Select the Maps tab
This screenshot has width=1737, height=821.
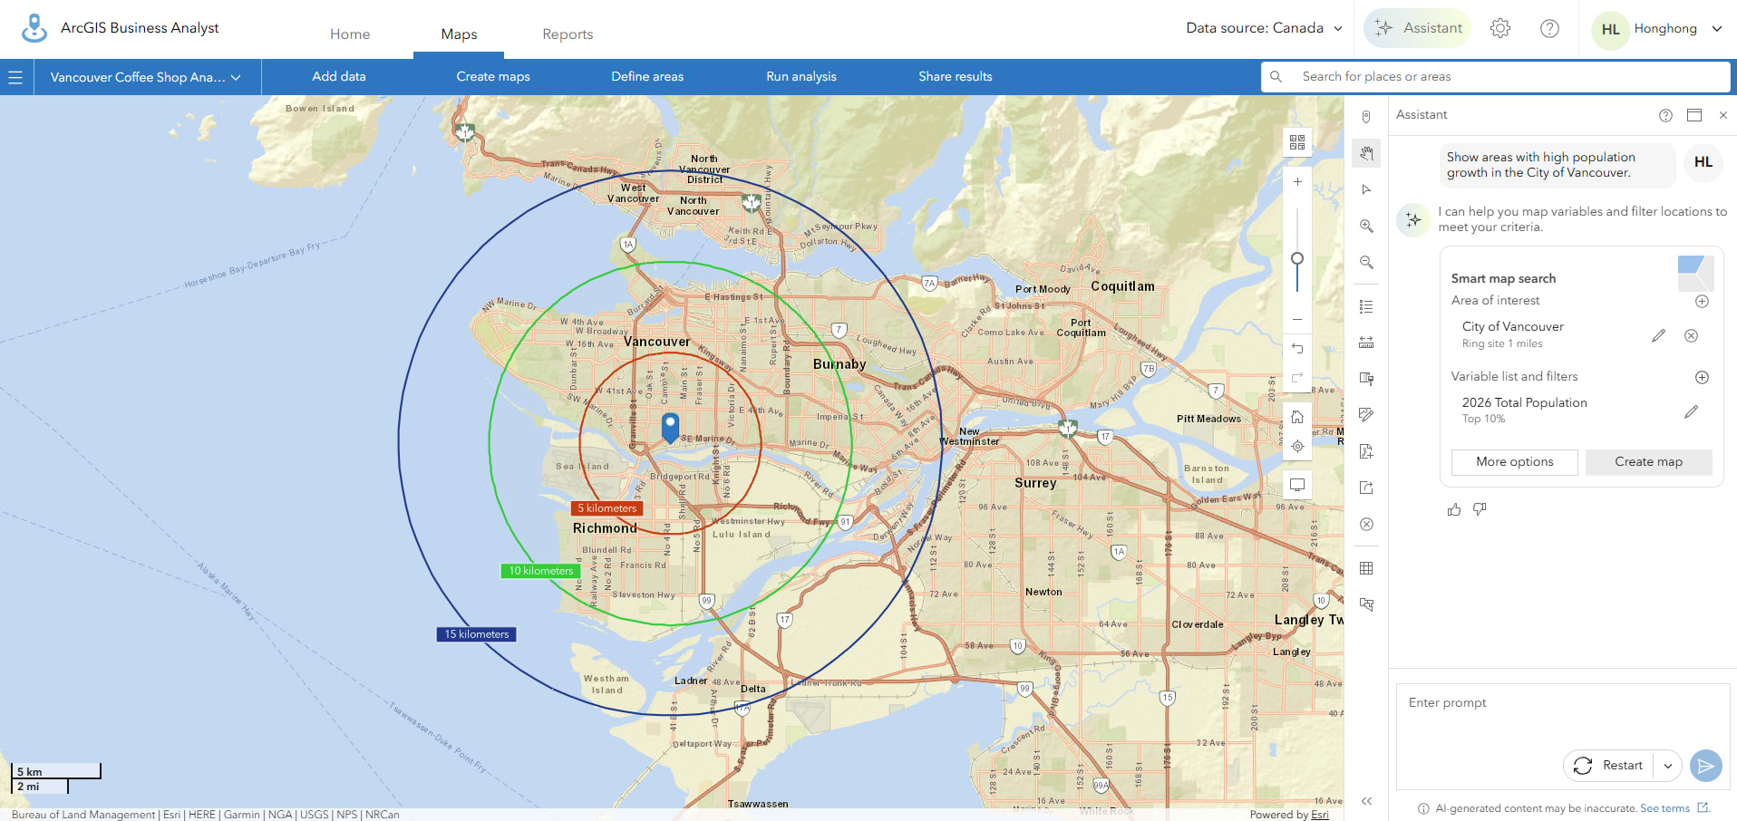(x=459, y=34)
